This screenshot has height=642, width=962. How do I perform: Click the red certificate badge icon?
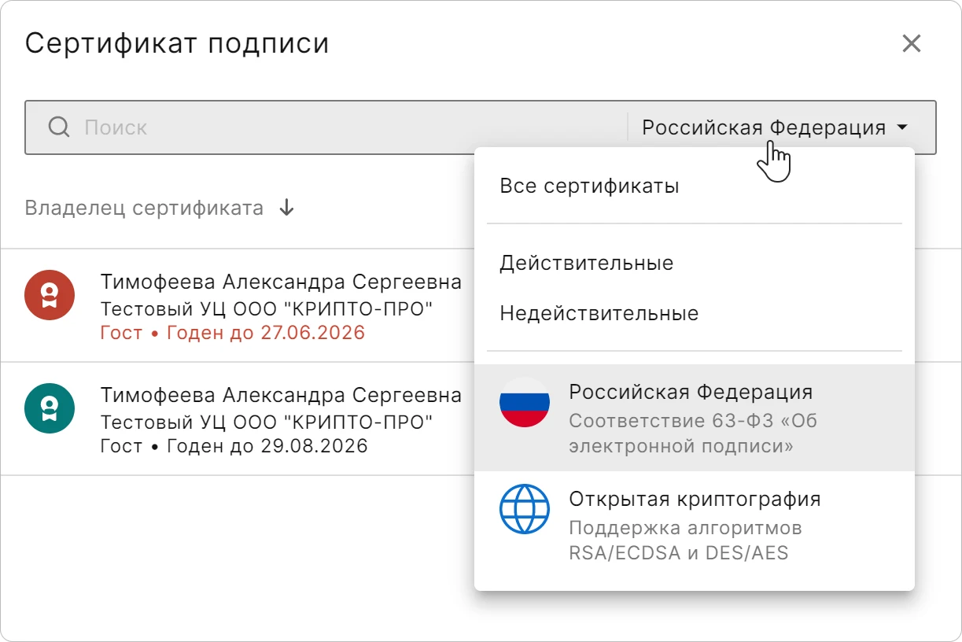tap(50, 295)
